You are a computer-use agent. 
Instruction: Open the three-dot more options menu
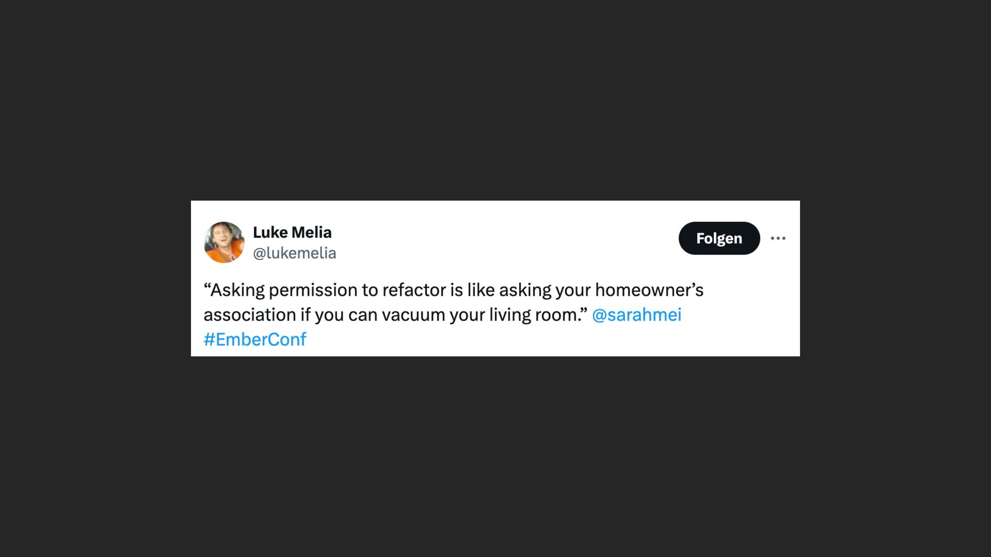click(778, 238)
